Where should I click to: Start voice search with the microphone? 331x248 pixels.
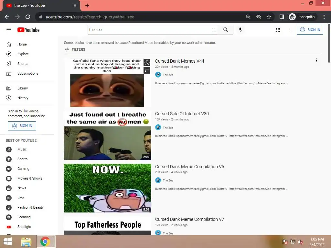240,30
